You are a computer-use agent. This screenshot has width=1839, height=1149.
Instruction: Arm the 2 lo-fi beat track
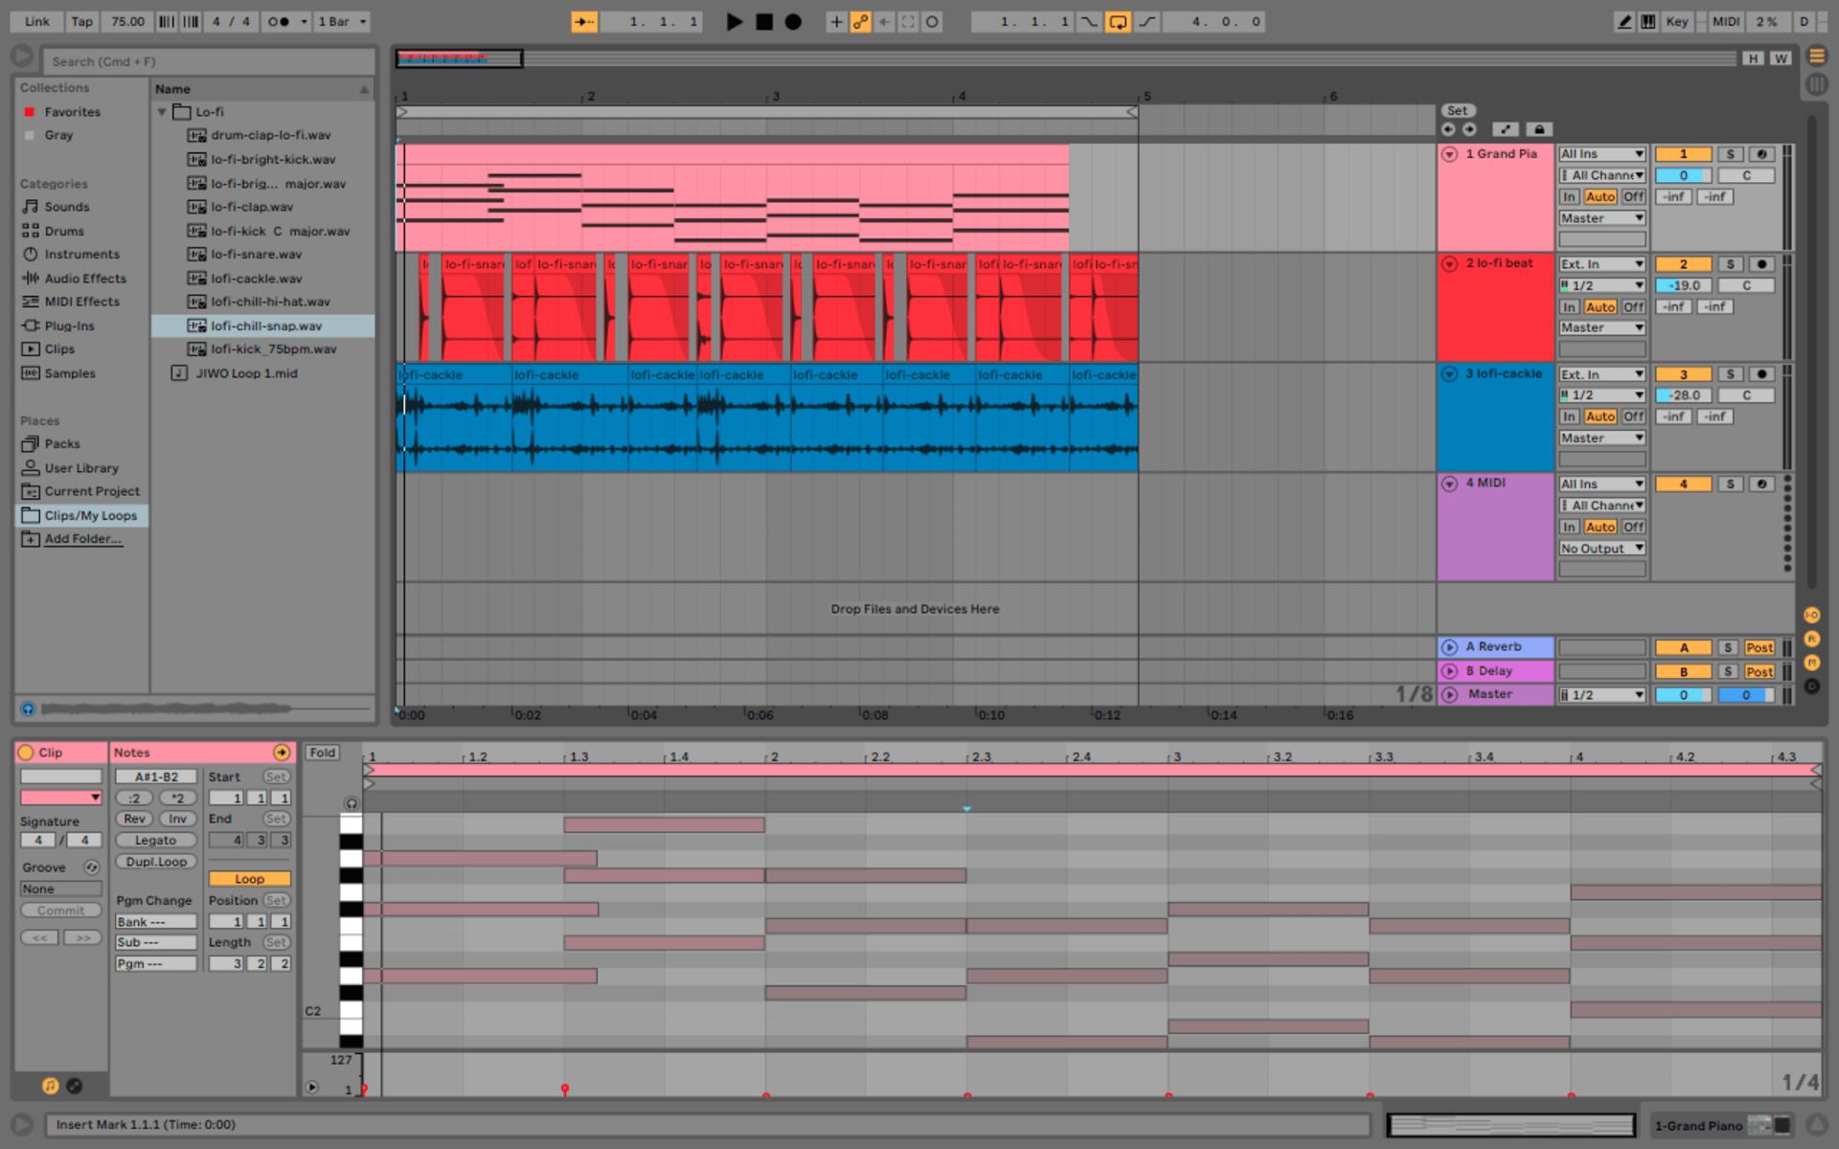pyautogui.click(x=1761, y=264)
